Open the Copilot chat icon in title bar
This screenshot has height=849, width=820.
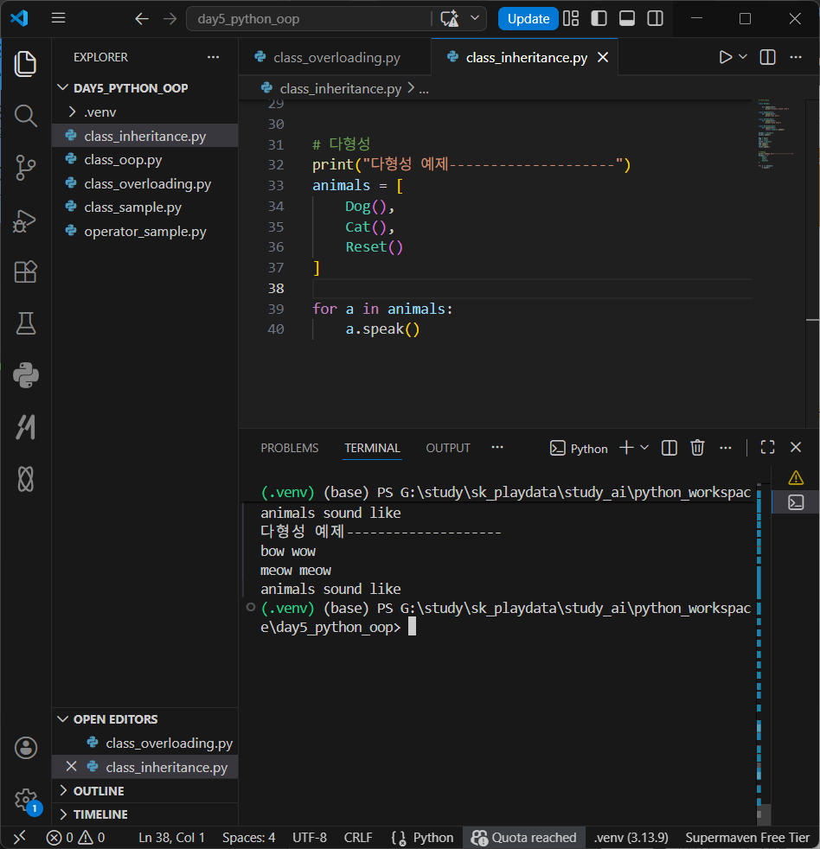(x=450, y=19)
